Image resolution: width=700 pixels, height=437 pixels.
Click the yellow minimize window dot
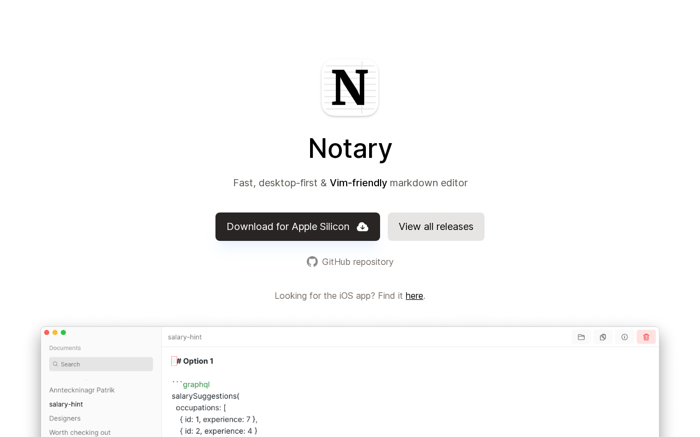[x=55, y=332]
